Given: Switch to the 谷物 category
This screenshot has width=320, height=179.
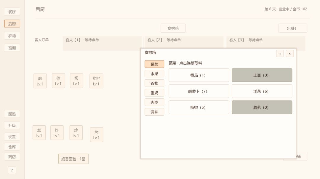Looking at the screenshot, I should (154, 83).
